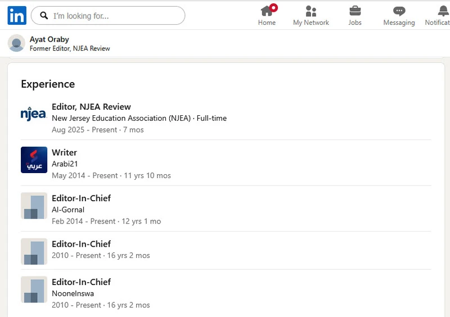The width and height of the screenshot is (450, 317).
Task: Open the LinkedIn logo home link
Action: (x=17, y=16)
